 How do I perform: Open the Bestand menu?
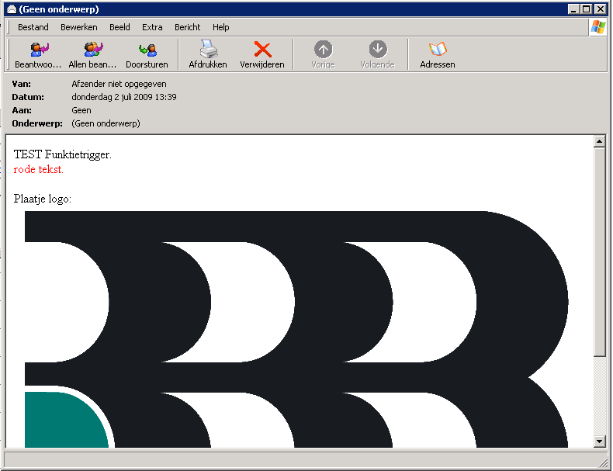pos(33,27)
